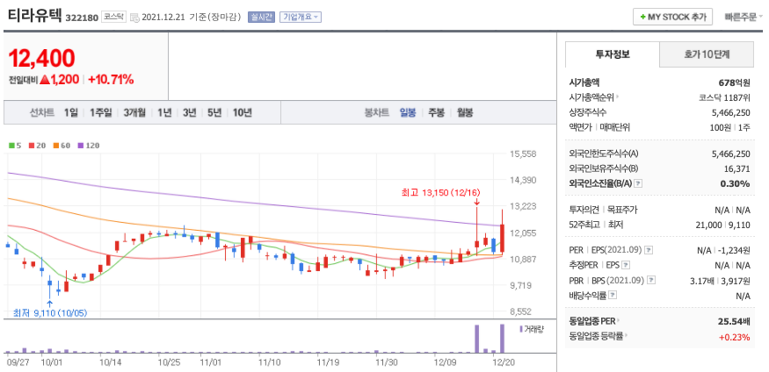Click PBR value 3.17배
The width and height of the screenshot is (769, 372).
701,281
